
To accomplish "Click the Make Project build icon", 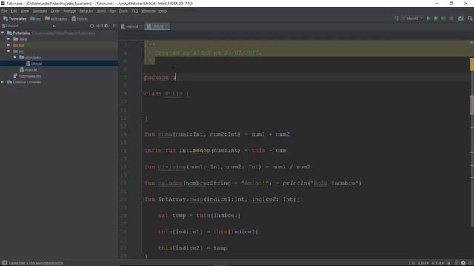I will [396, 18].
